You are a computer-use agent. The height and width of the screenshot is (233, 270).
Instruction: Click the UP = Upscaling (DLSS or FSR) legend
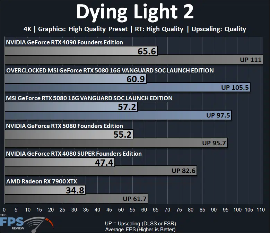click(x=140, y=224)
